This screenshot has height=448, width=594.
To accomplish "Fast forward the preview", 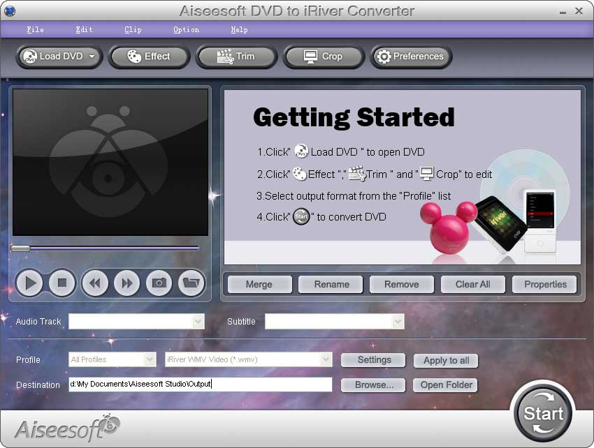I will (126, 283).
